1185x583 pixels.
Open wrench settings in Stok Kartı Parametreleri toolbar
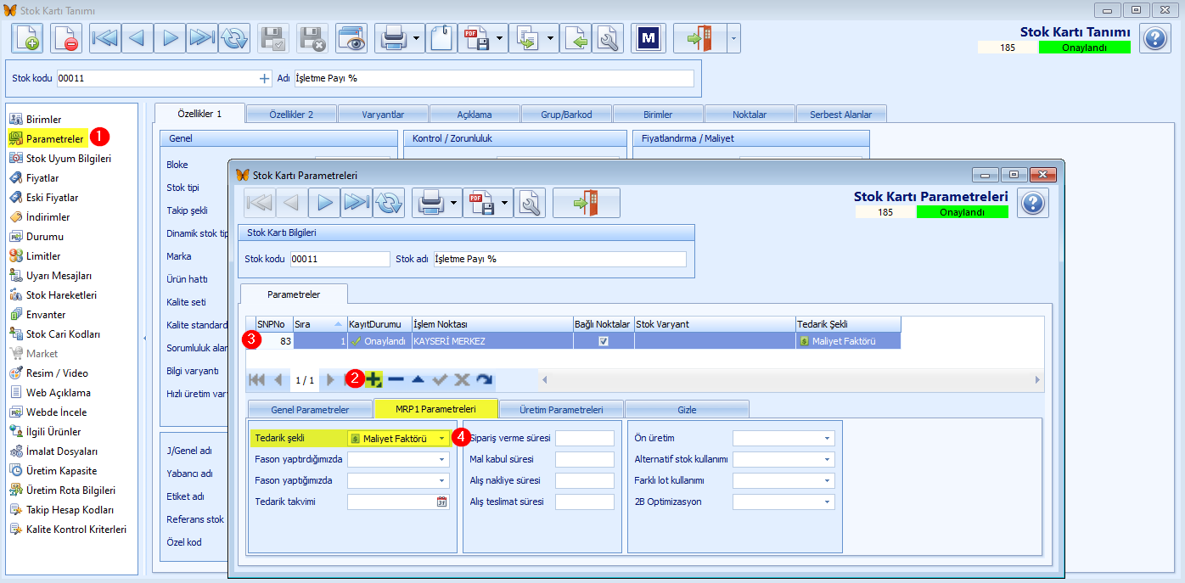click(x=530, y=203)
